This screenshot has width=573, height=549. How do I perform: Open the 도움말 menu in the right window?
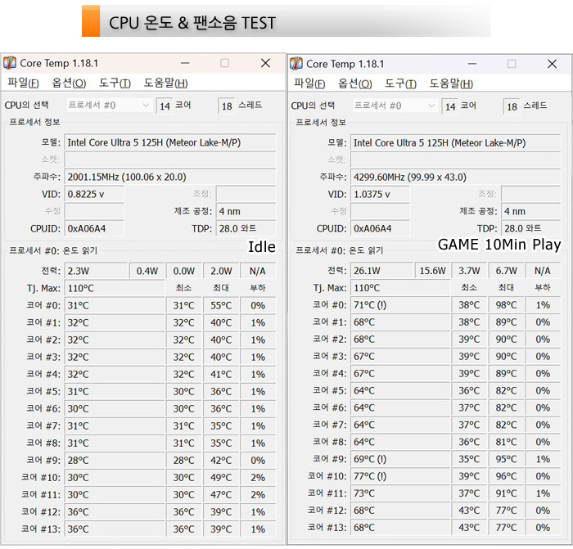click(452, 83)
